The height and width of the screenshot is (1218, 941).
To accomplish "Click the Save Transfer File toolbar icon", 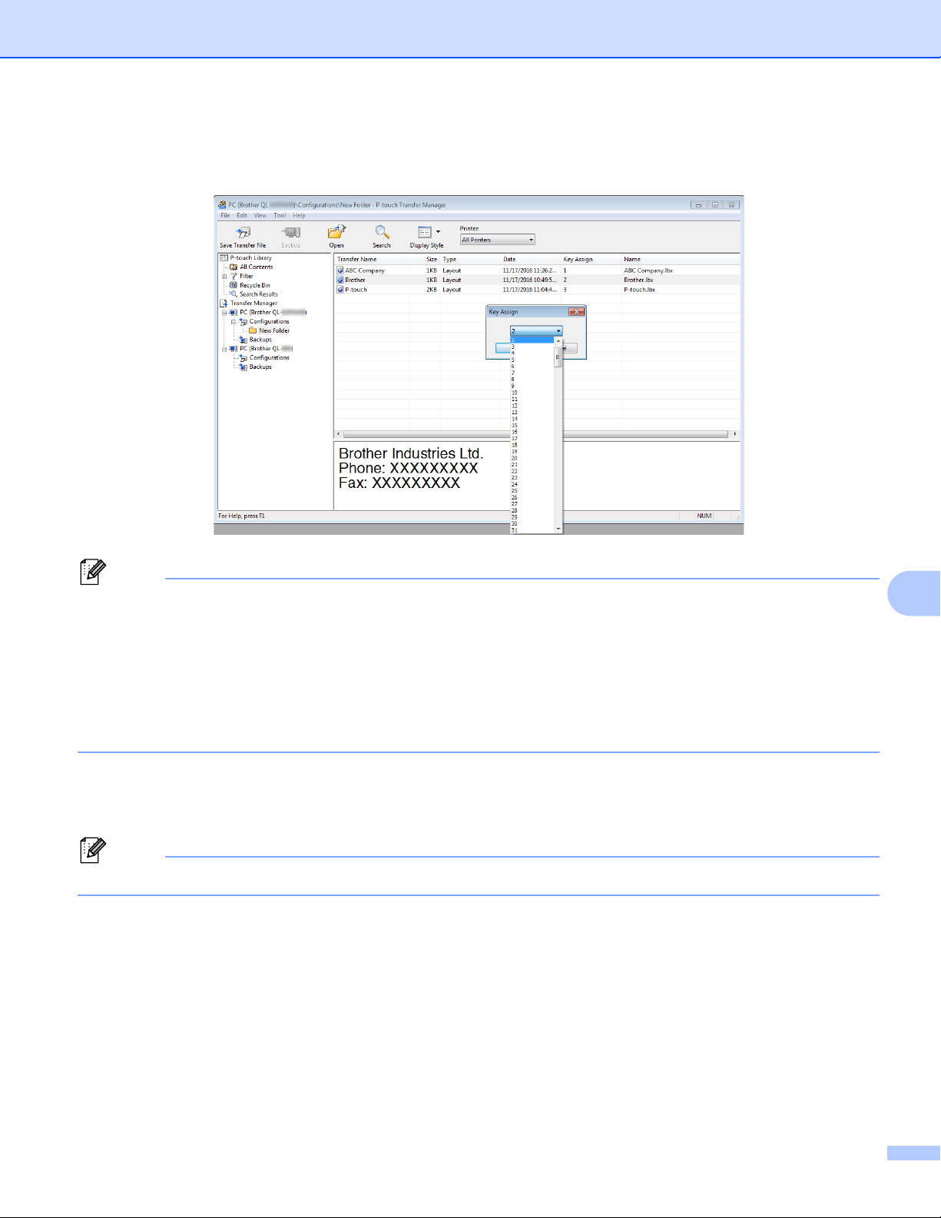I will click(243, 233).
